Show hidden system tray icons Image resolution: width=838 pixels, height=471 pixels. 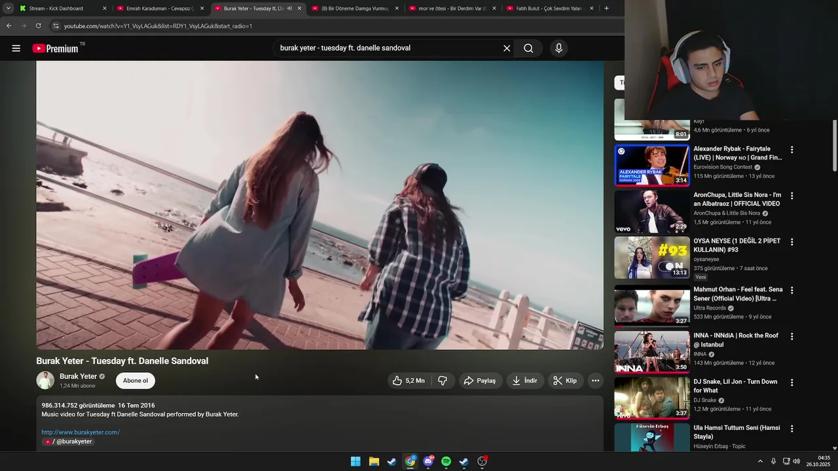pyautogui.click(x=760, y=461)
